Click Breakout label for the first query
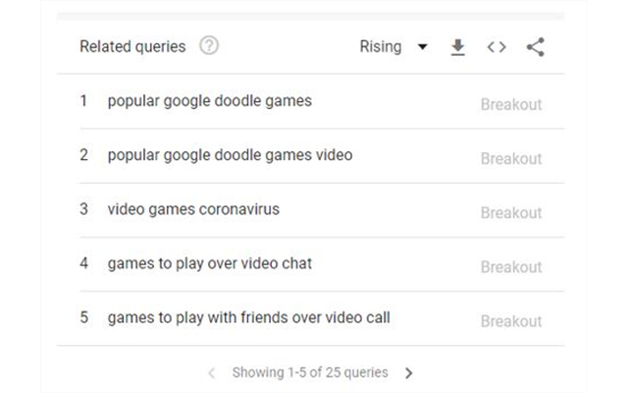Image resolution: width=628 pixels, height=393 pixels. (x=510, y=105)
